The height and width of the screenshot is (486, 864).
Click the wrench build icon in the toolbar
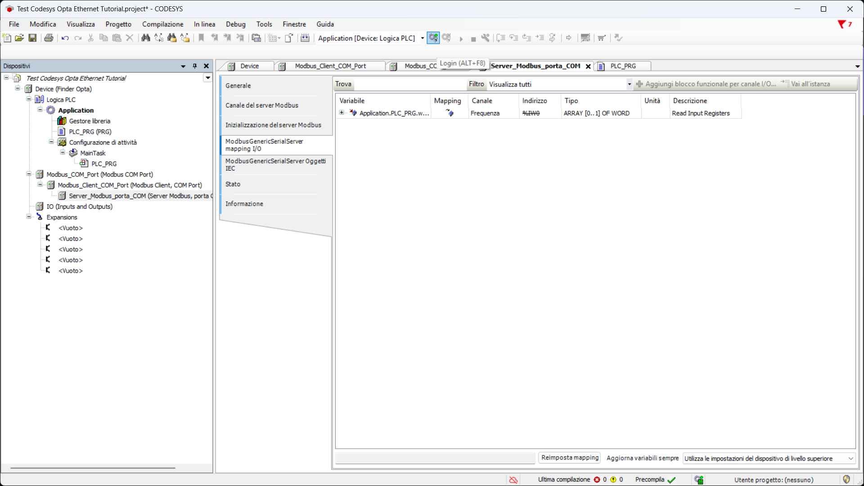(485, 38)
